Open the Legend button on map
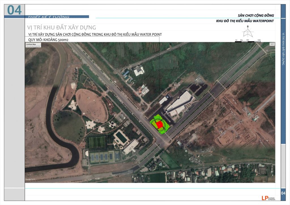This screenshot has height=205, width=290. (272, 44)
